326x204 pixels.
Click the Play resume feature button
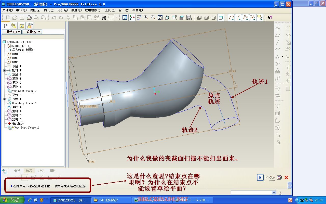260,177
